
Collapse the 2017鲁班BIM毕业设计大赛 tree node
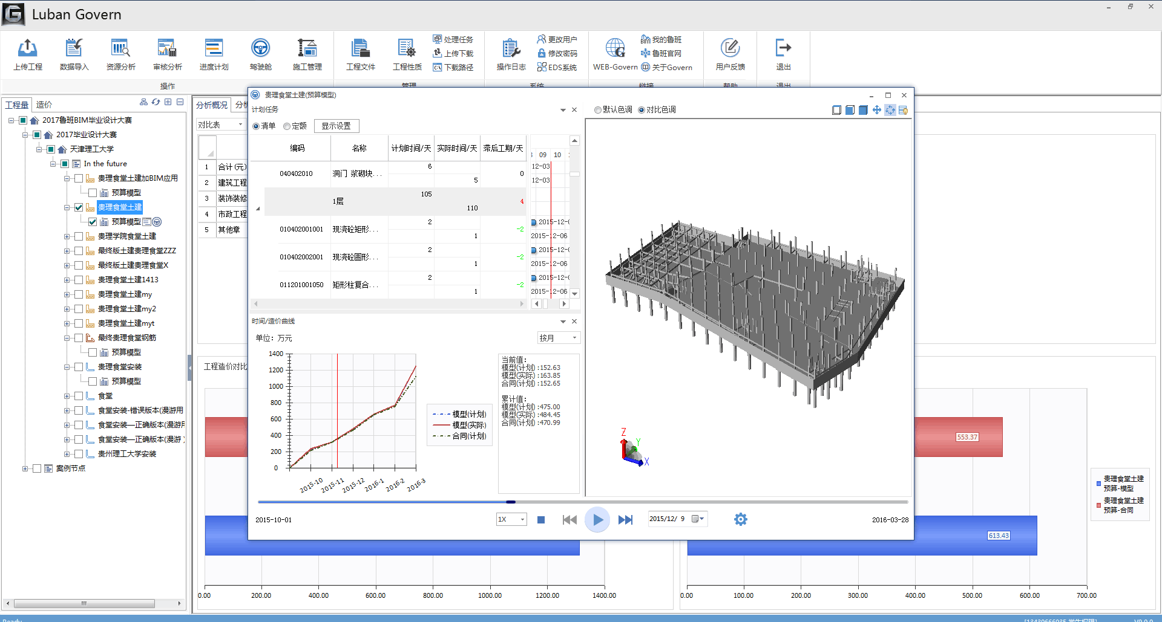tap(11, 120)
